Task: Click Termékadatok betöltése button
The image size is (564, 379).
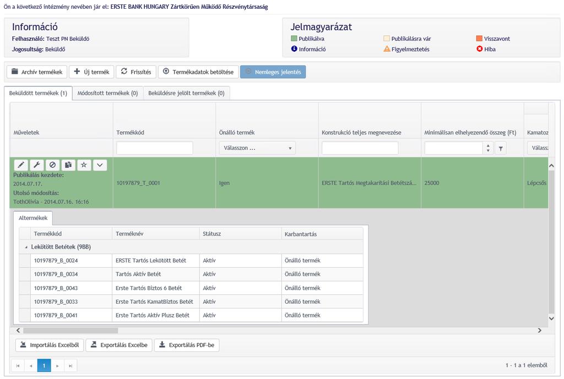Action: pyautogui.click(x=198, y=72)
